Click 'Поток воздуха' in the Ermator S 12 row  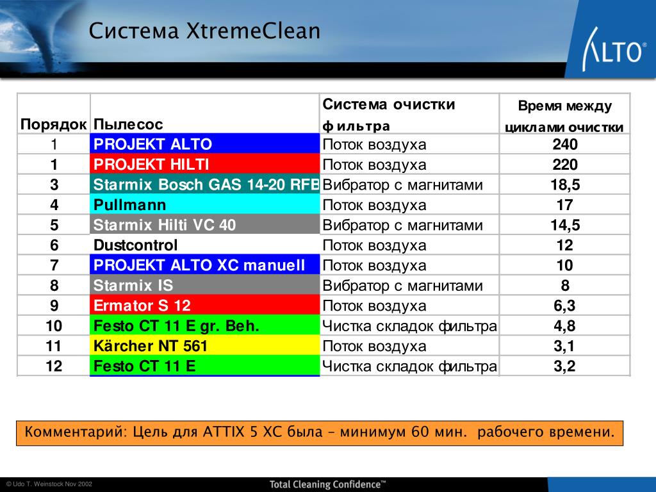(x=374, y=306)
